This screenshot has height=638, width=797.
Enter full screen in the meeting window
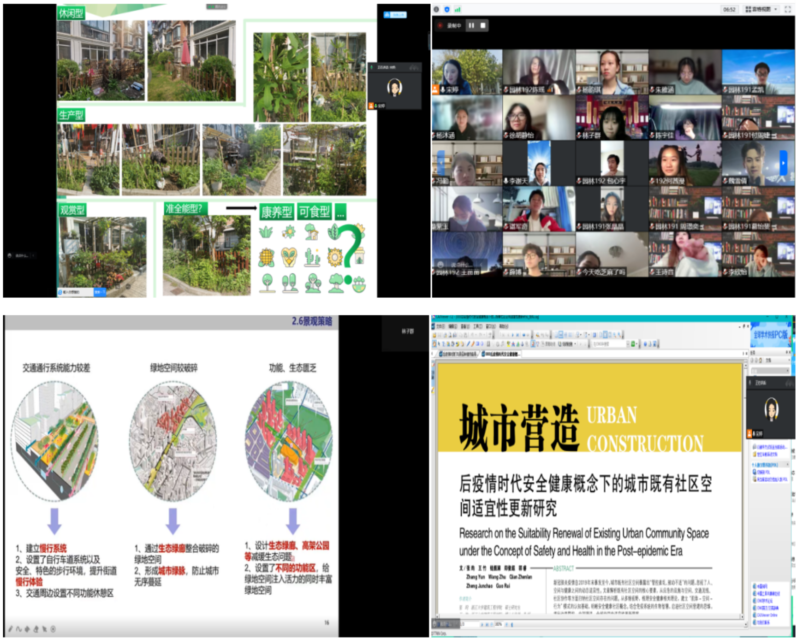(x=787, y=9)
